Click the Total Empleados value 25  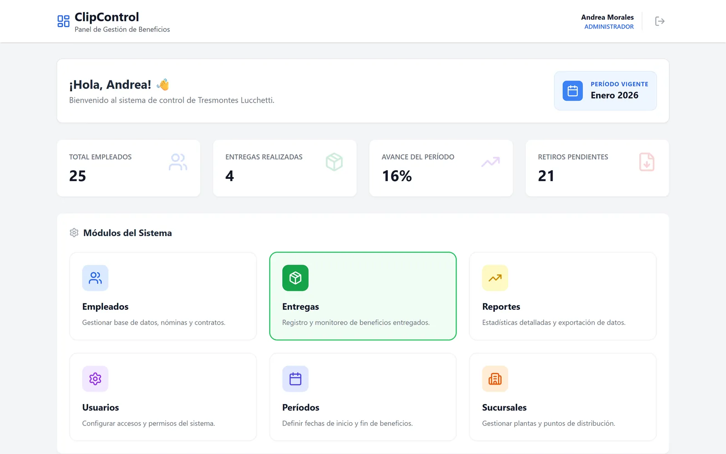[78, 176]
